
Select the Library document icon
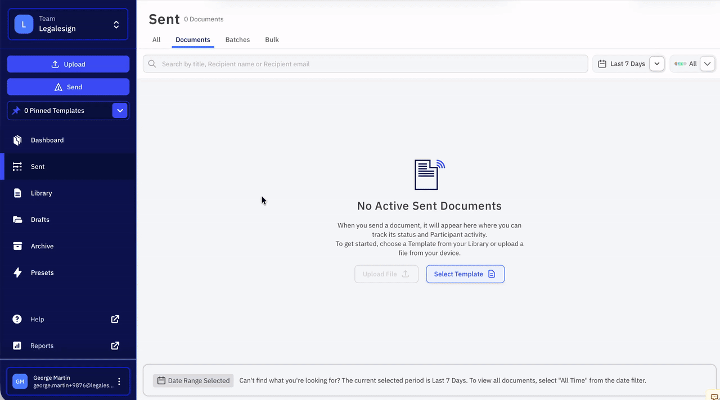(17, 193)
